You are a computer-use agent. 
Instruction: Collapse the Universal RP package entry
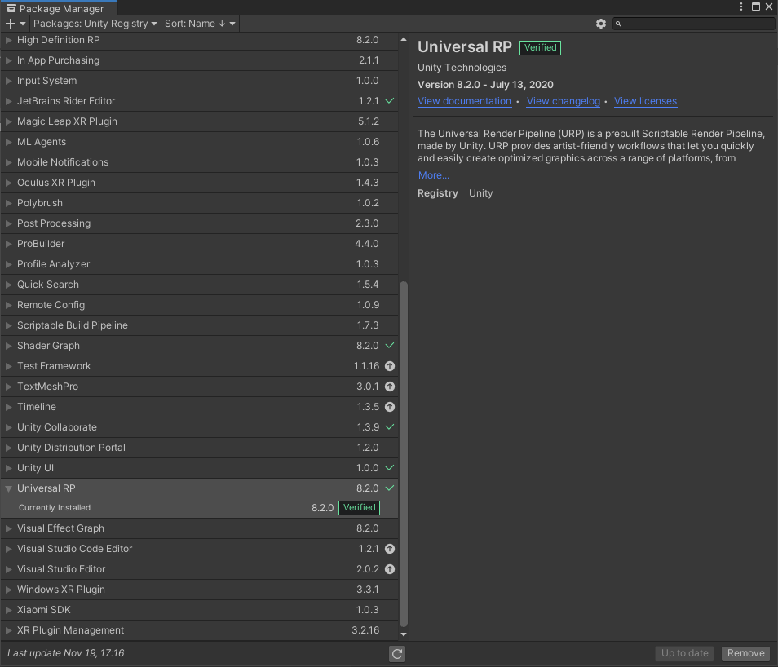pyautogui.click(x=9, y=488)
